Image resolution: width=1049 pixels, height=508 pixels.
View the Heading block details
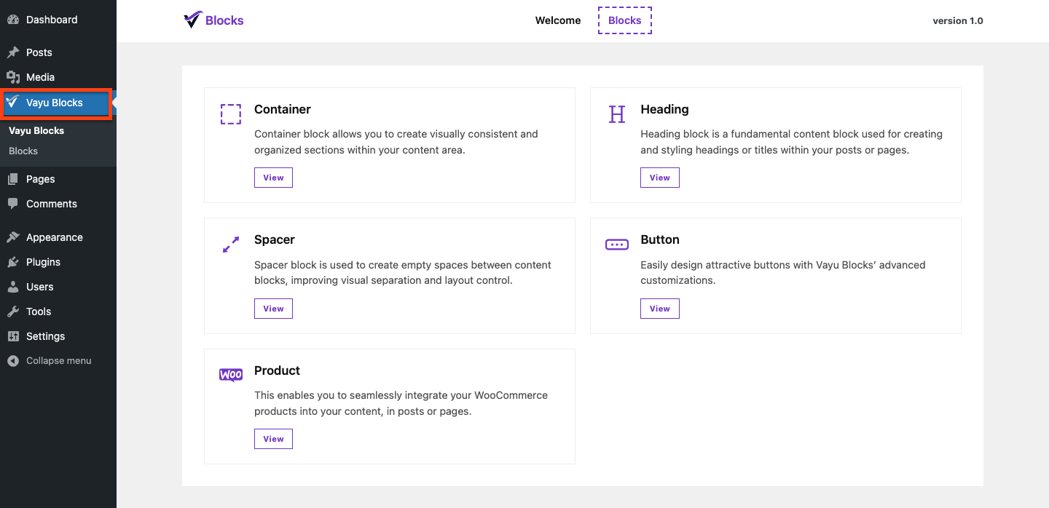point(659,178)
